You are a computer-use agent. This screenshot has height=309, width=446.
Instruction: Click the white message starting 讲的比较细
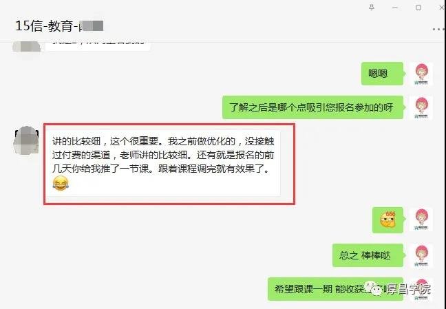163,163
